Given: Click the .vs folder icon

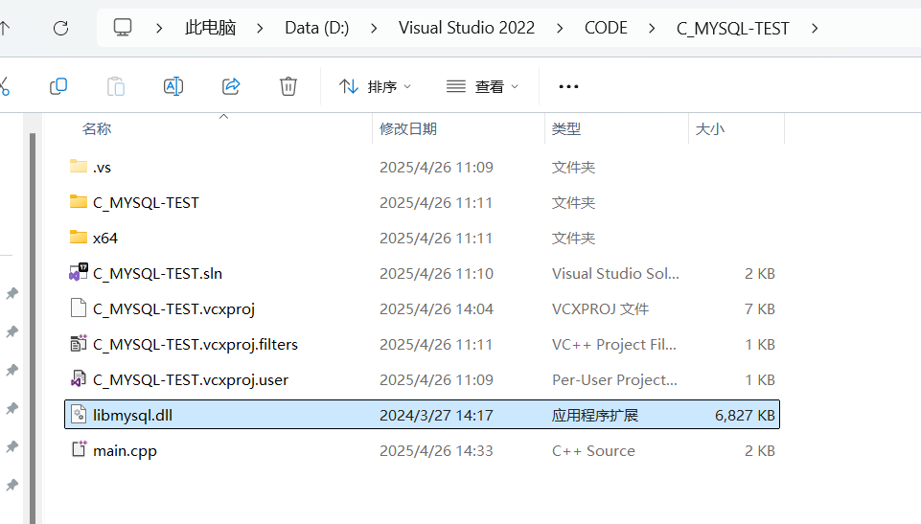Looking at the screenshot, I should 79,167.
